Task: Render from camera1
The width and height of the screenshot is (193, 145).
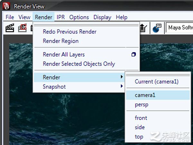Action: click(158, 95)
